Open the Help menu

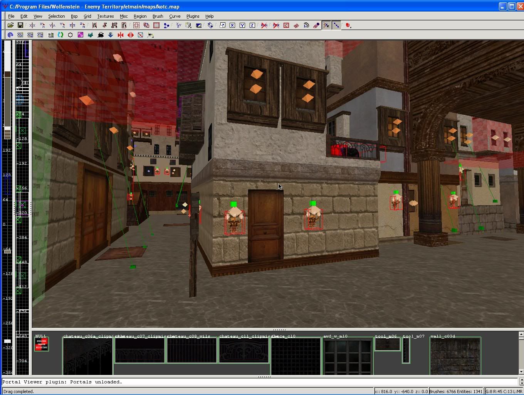[209, 16]
